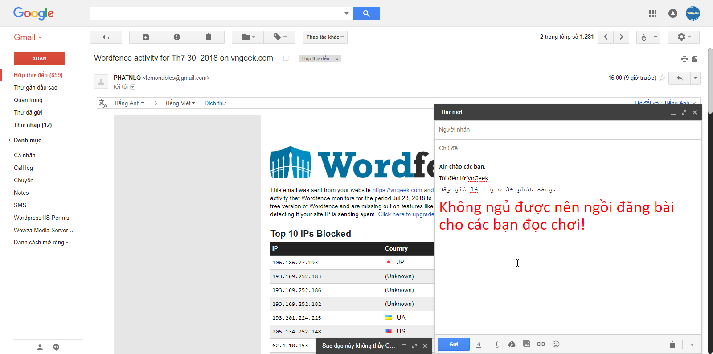
Task: Open Google notifications bell
Action: [x=673, y=13]
